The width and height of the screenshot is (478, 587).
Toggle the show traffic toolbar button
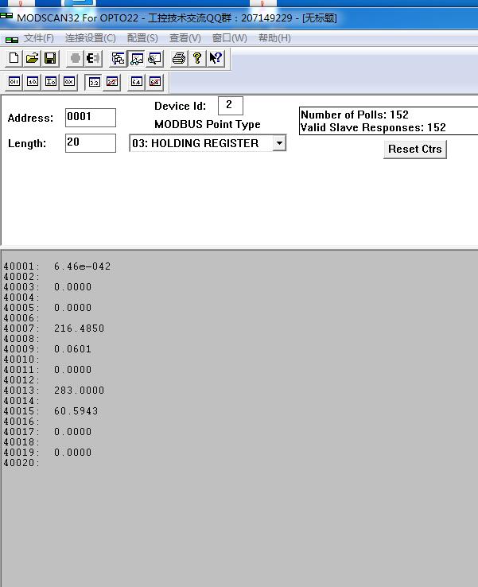[x=136, y=58]
